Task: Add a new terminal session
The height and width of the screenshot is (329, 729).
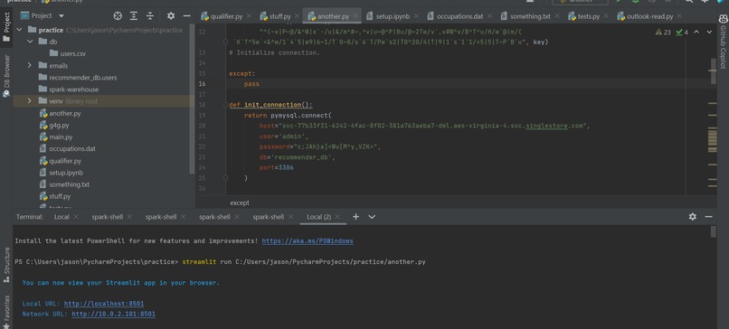Action: [355, 217]
